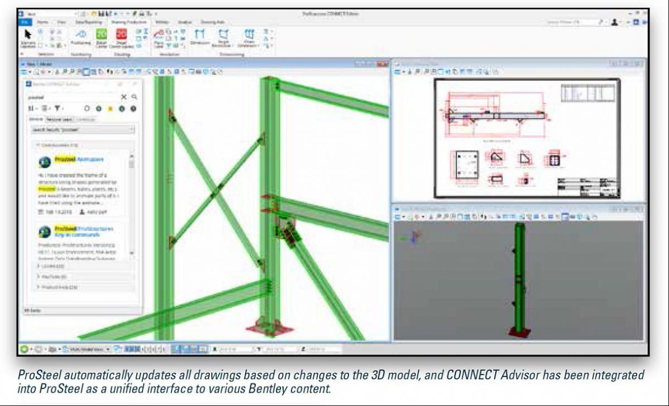Pick the Chain Dimension tool
The image size is (669, 406).
point(249,38)
